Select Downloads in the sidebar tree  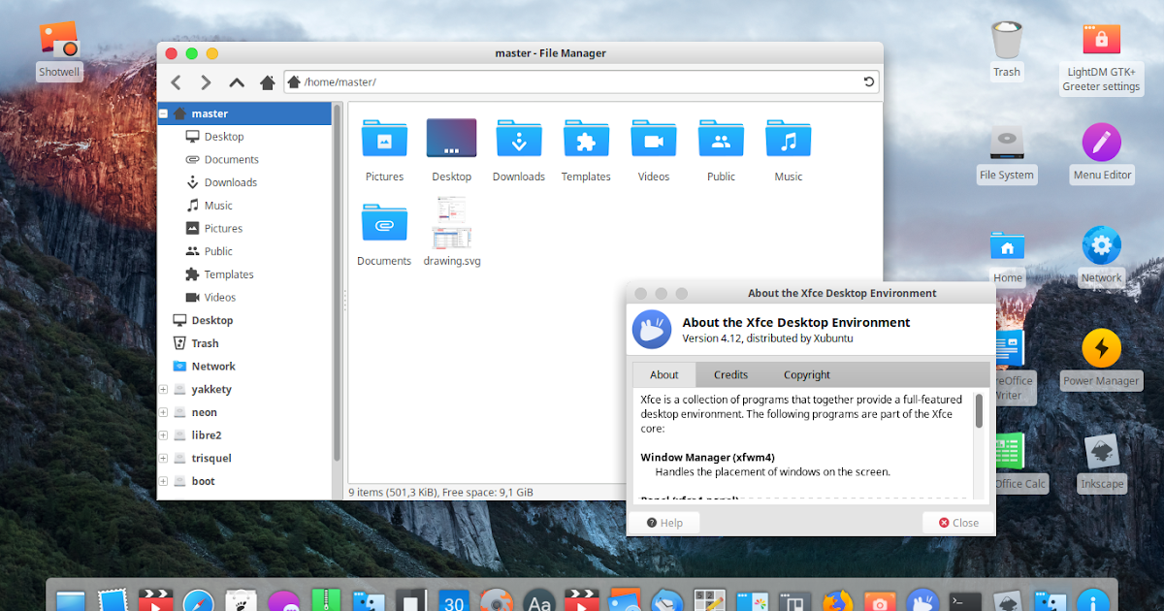click(231, 182)
